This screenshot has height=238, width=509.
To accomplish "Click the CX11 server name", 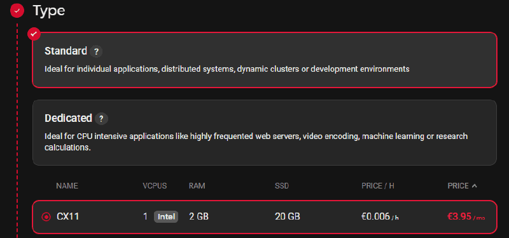I will point(68,216).
